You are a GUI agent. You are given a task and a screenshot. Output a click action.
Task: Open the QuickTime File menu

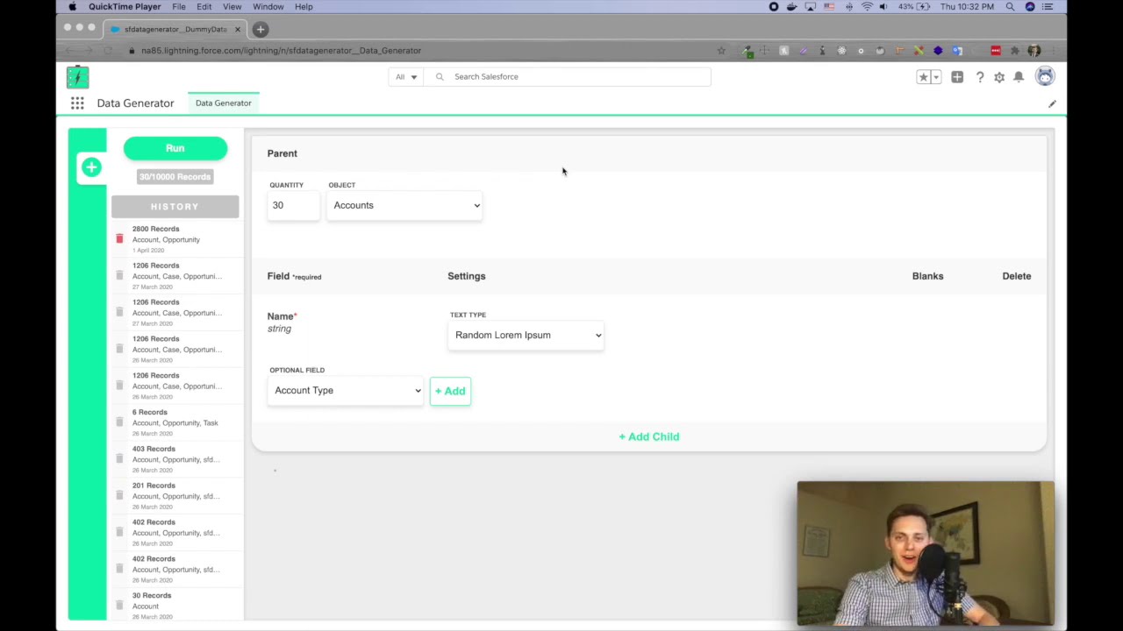pyautogui.click(x=179, y=7)
